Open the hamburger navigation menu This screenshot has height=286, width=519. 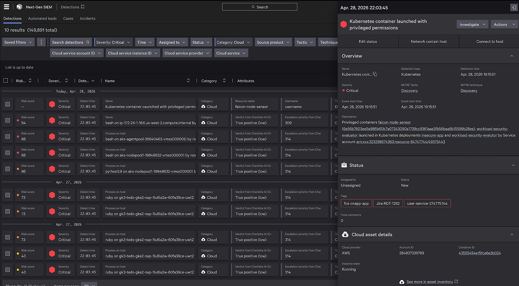(x=7, y=7)
